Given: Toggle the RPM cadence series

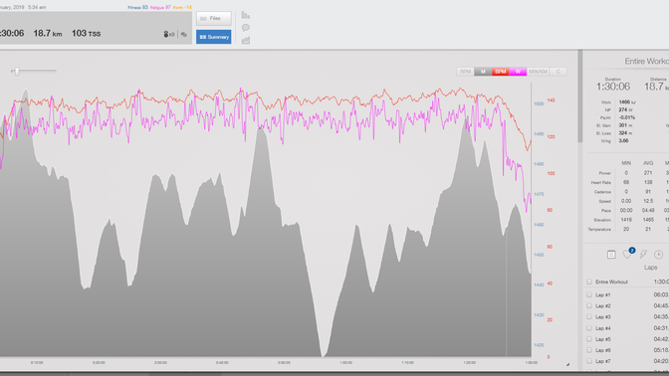Looking at the screenshot, I should pyautogui.click(x=465, y=72).
